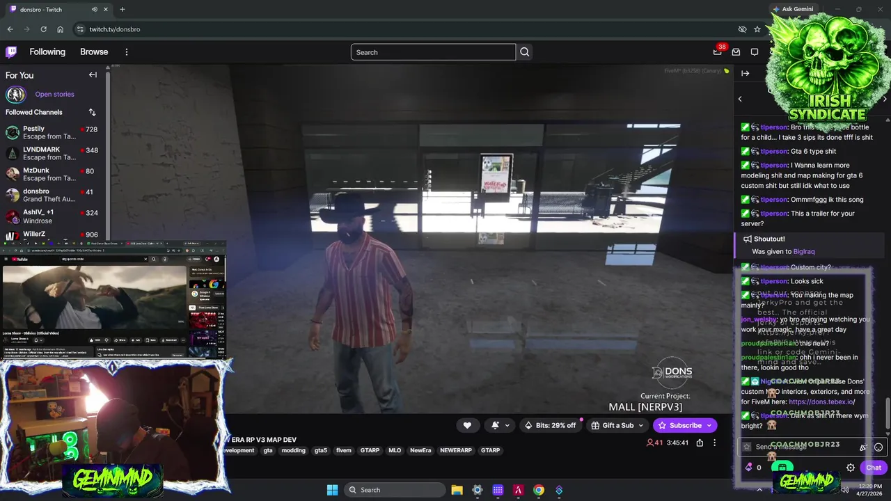Open stories avatar in sidebar
The height and width of the screenshot is (501, 891).
coord(15,95)
